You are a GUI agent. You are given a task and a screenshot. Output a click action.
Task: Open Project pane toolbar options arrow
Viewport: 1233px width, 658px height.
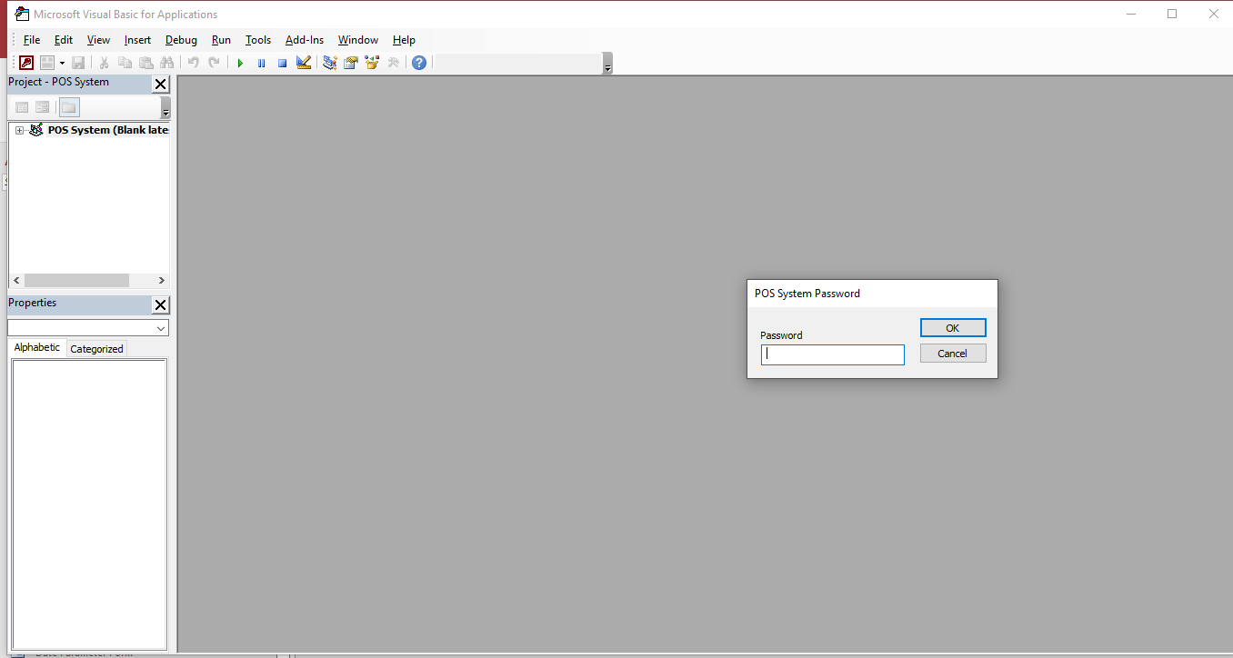165,108
